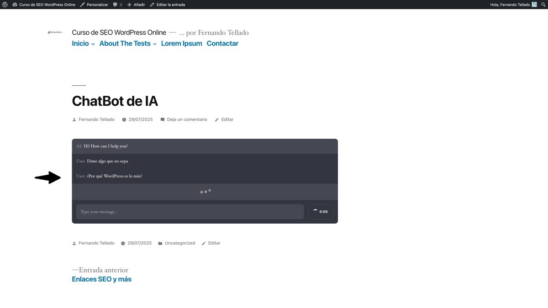Click the dashboard icon before the site name
Screen dimensions: 548x308
(x=15, y=5)
